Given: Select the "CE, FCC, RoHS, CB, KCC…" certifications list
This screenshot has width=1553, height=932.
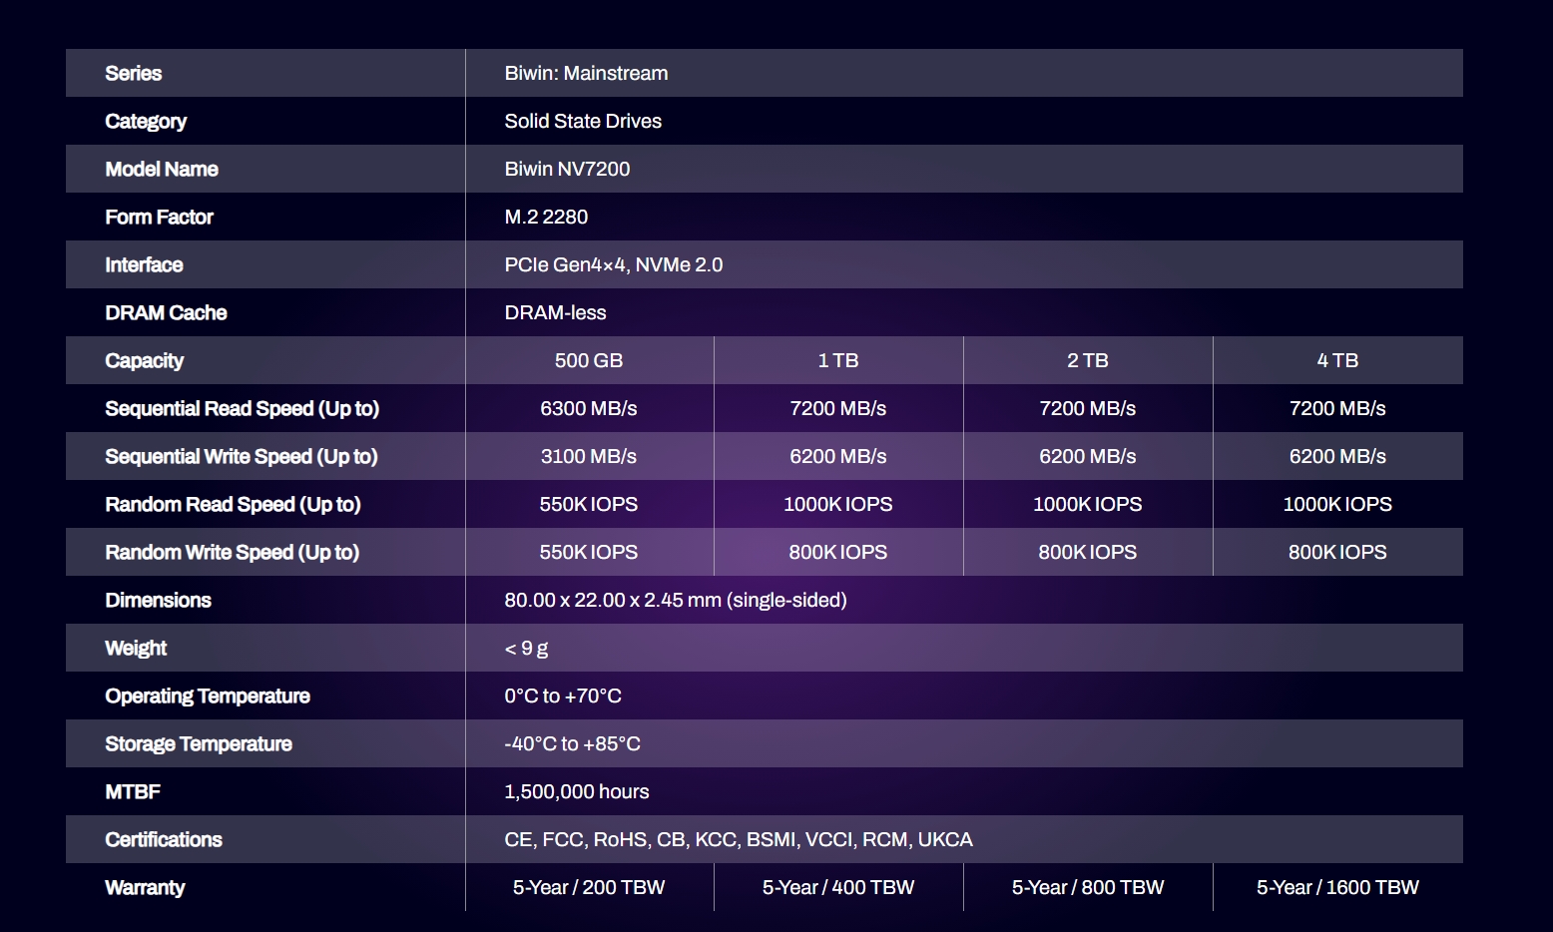Looking at the screenshot, I should tap(739, 839).
